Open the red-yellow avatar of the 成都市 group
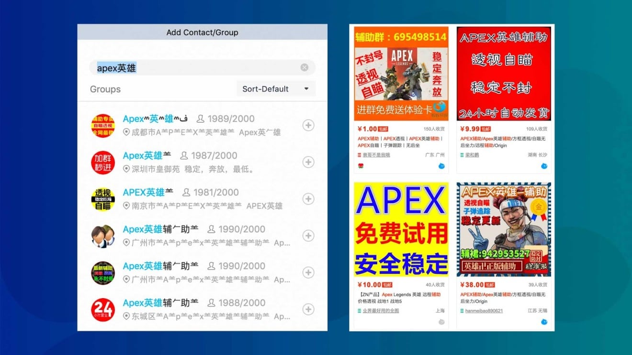The height and width of the screenshot is (355, 632). [x=103, y=126]
